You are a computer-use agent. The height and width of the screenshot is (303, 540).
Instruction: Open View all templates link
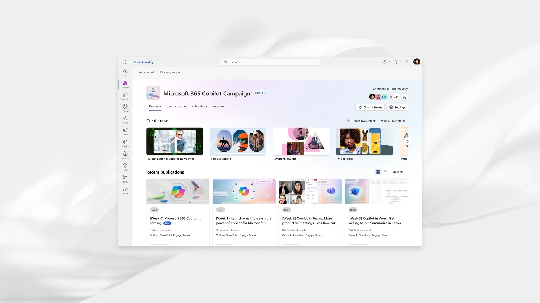pyautogui.click(x=393, y=121)
